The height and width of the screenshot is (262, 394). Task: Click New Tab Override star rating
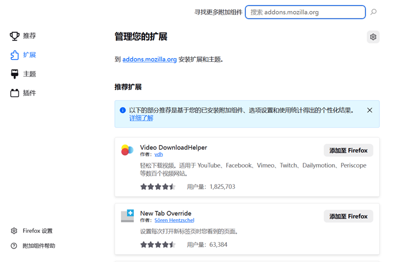tap(158, 245)
